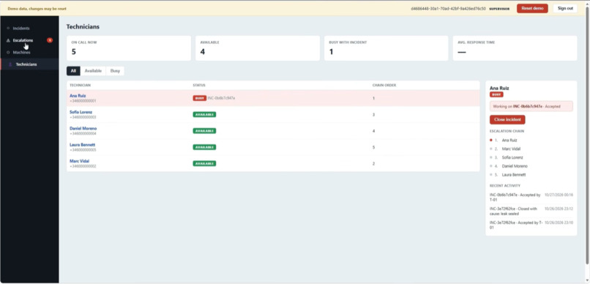Click phone number +346000000003
This screenshot has height=284, width=590.
pyautogui.click(x=83, y=117)
